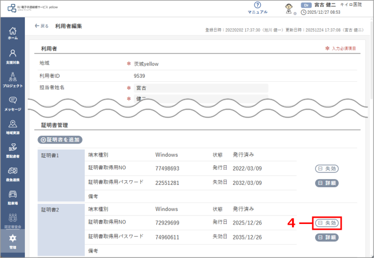Viewport: 374px width, 258px height.
Task: Open メッセージ in the sidebar
Action: click(x=13, y=103)
